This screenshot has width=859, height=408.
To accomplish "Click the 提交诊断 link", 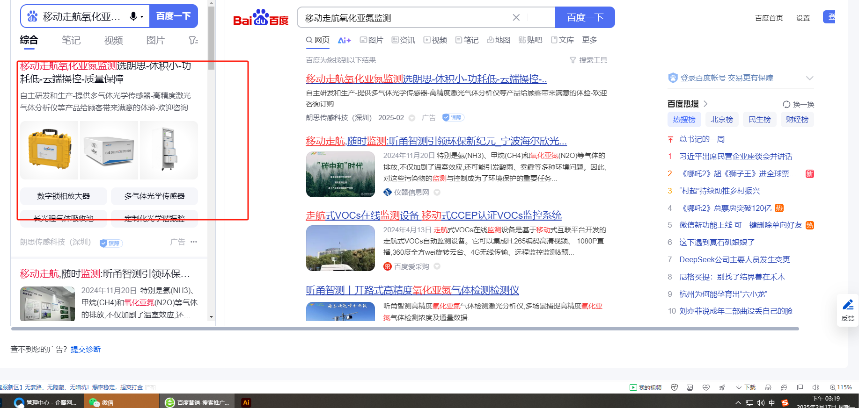I will point(86,350).
